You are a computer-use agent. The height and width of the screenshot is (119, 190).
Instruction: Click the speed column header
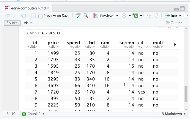(x=73, y=43)
